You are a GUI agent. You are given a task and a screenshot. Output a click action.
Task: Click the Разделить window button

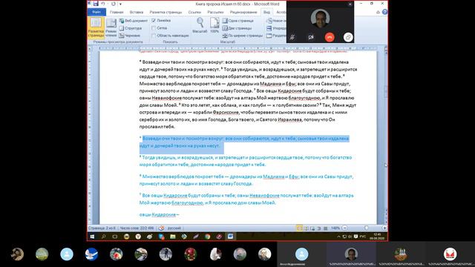coord(276,36)
